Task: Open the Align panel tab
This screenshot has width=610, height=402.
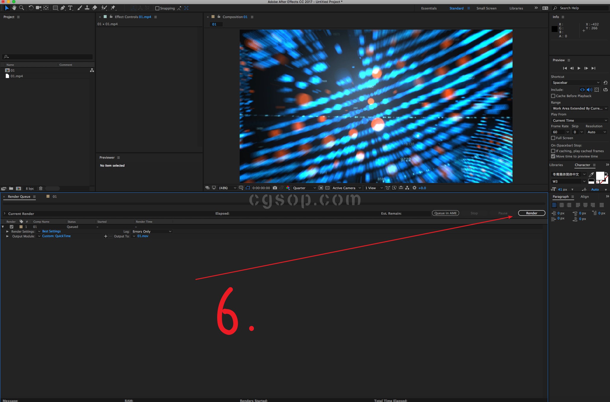Action: [585, 197]
